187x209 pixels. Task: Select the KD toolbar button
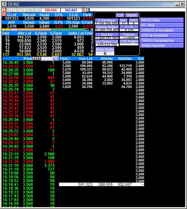point(28,10)
